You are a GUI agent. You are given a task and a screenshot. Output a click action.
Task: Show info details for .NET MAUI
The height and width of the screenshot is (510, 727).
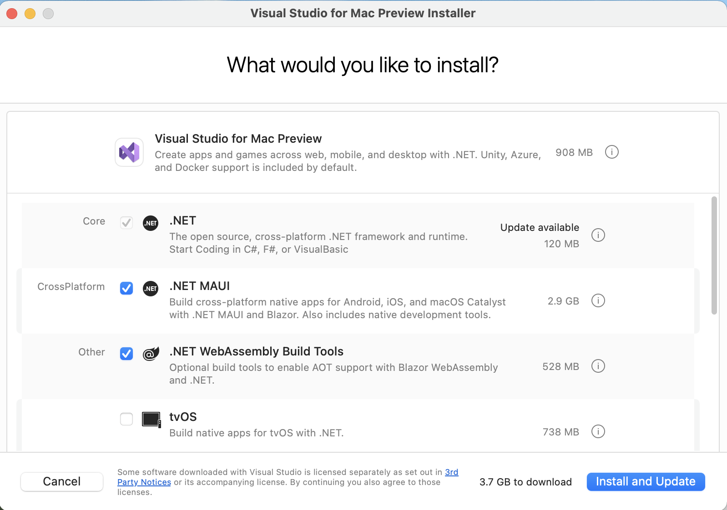coord(598,300)
